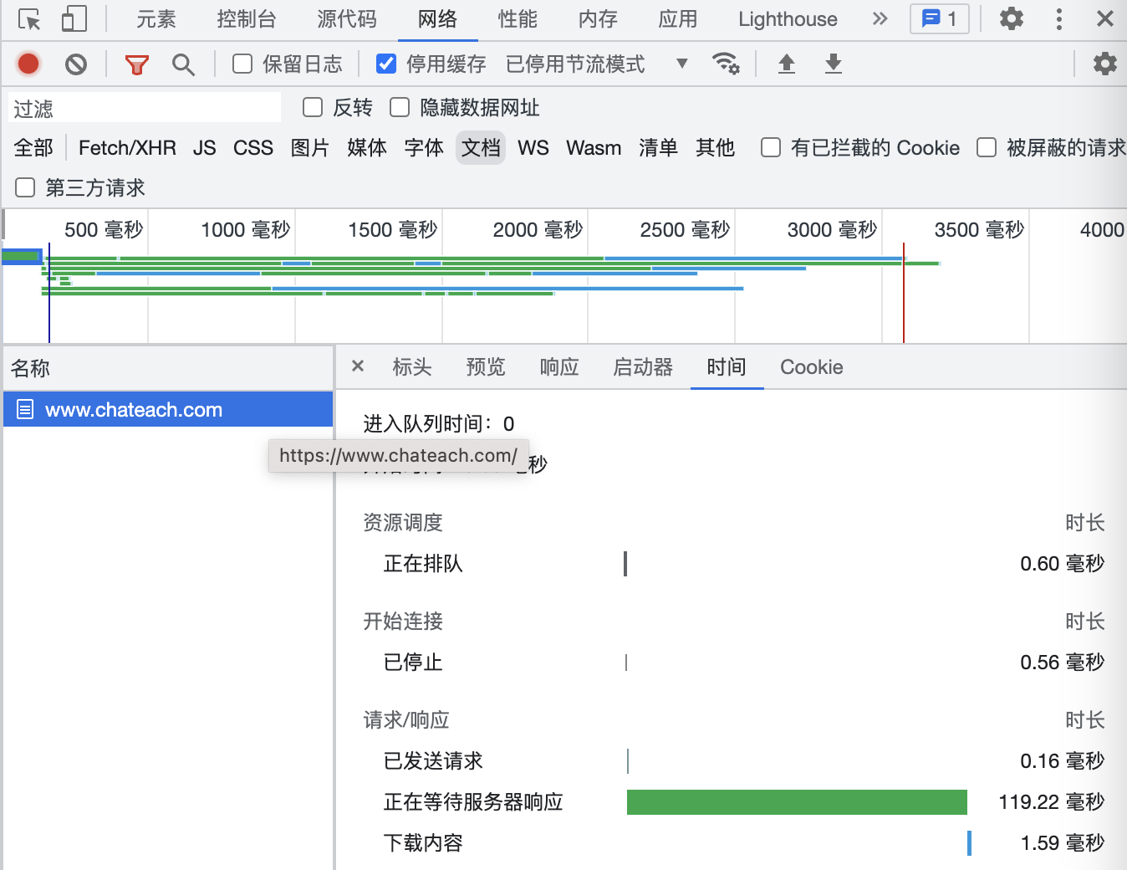Uncheck the 停用缓存 checkbox
This screenshot has height=870, width=1127.
click(x=386, y=64)
